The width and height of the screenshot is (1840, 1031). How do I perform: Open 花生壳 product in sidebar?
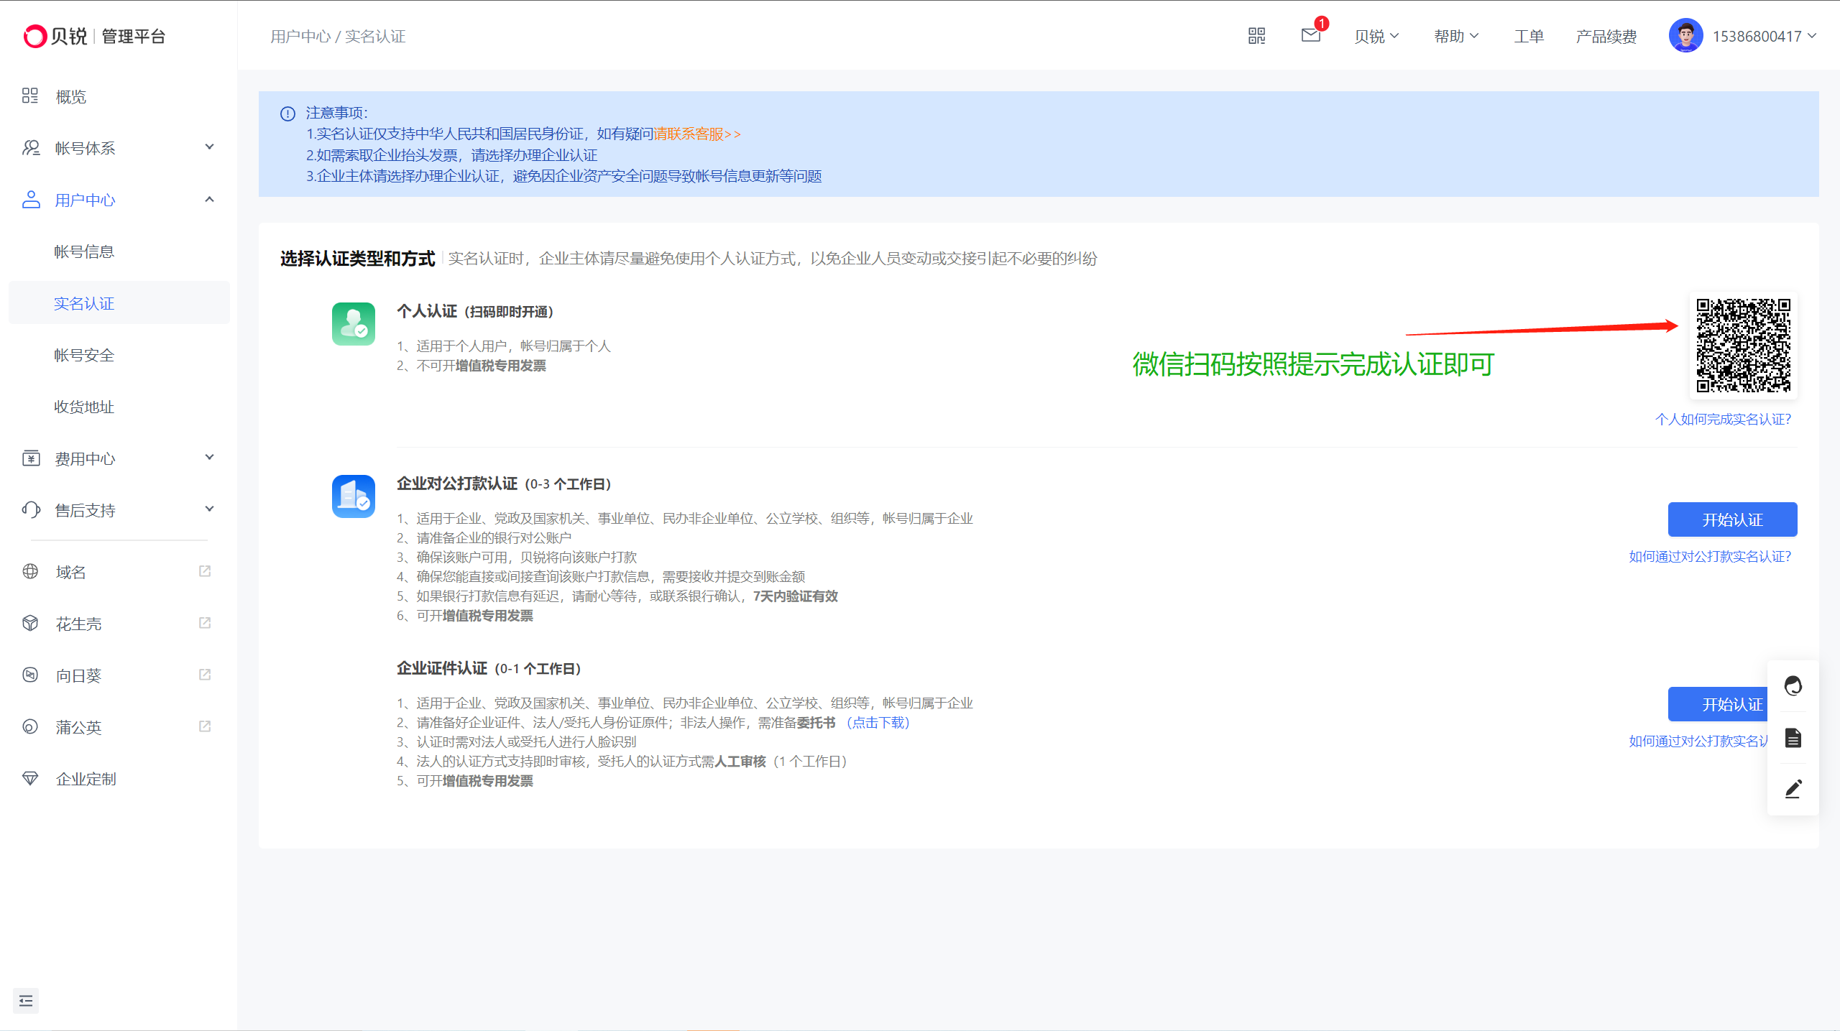(79, 624)
